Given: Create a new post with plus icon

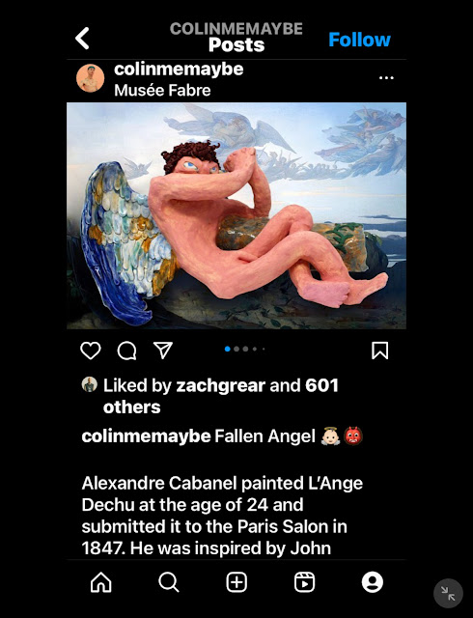Looking at the screenshot, I should [x=236, y=582].
